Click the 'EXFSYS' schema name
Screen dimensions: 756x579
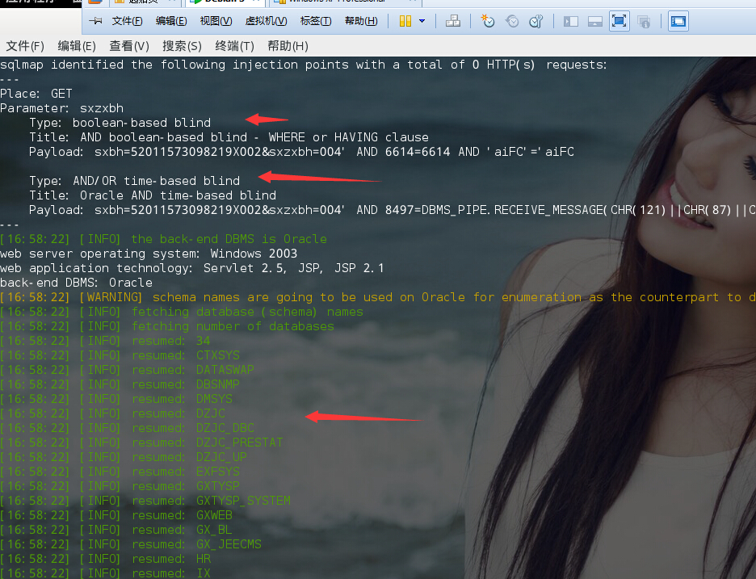point(218,472)
